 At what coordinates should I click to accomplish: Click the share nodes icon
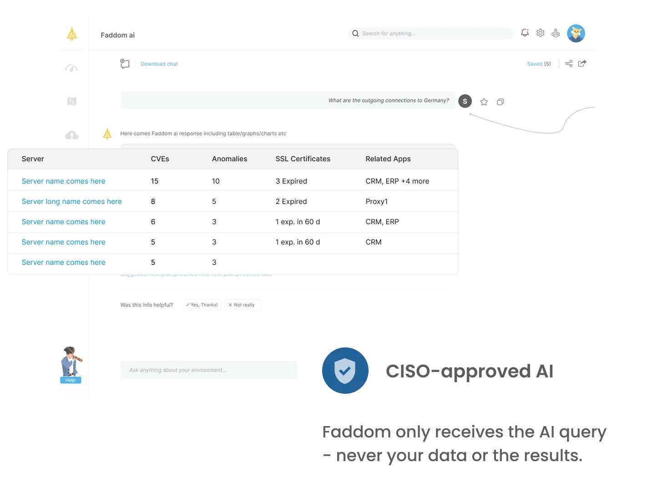pos(569,64)
